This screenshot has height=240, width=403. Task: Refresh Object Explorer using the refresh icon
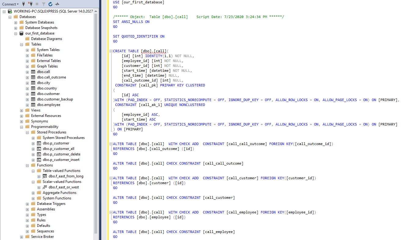[x=50, y=4]
